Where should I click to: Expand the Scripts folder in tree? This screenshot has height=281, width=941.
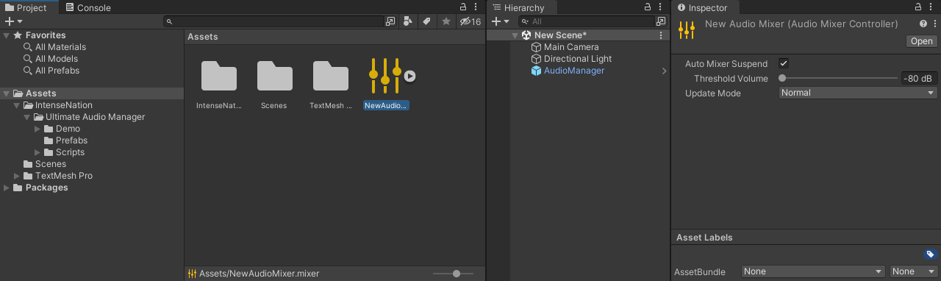37,152
